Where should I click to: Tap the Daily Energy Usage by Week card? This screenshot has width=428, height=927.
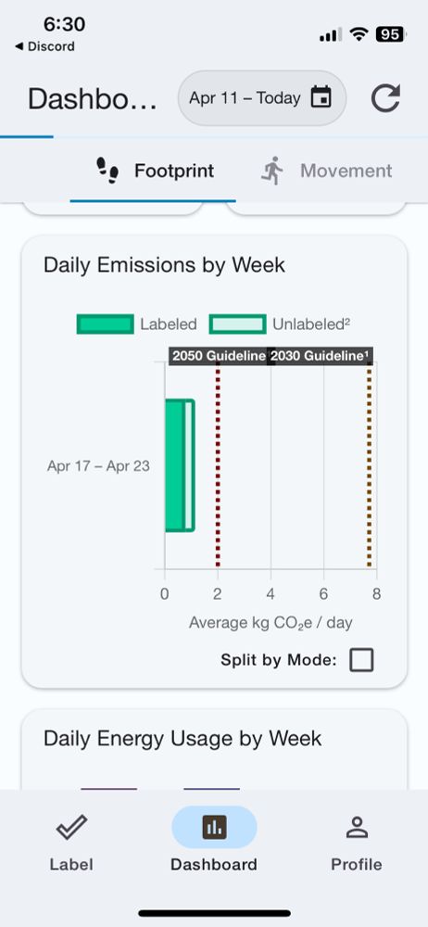point(214,750)
